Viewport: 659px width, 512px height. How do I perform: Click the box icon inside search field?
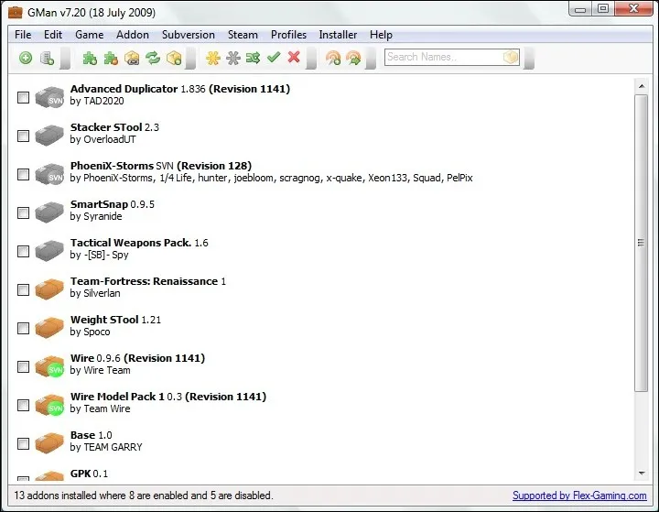pos(511,57)
